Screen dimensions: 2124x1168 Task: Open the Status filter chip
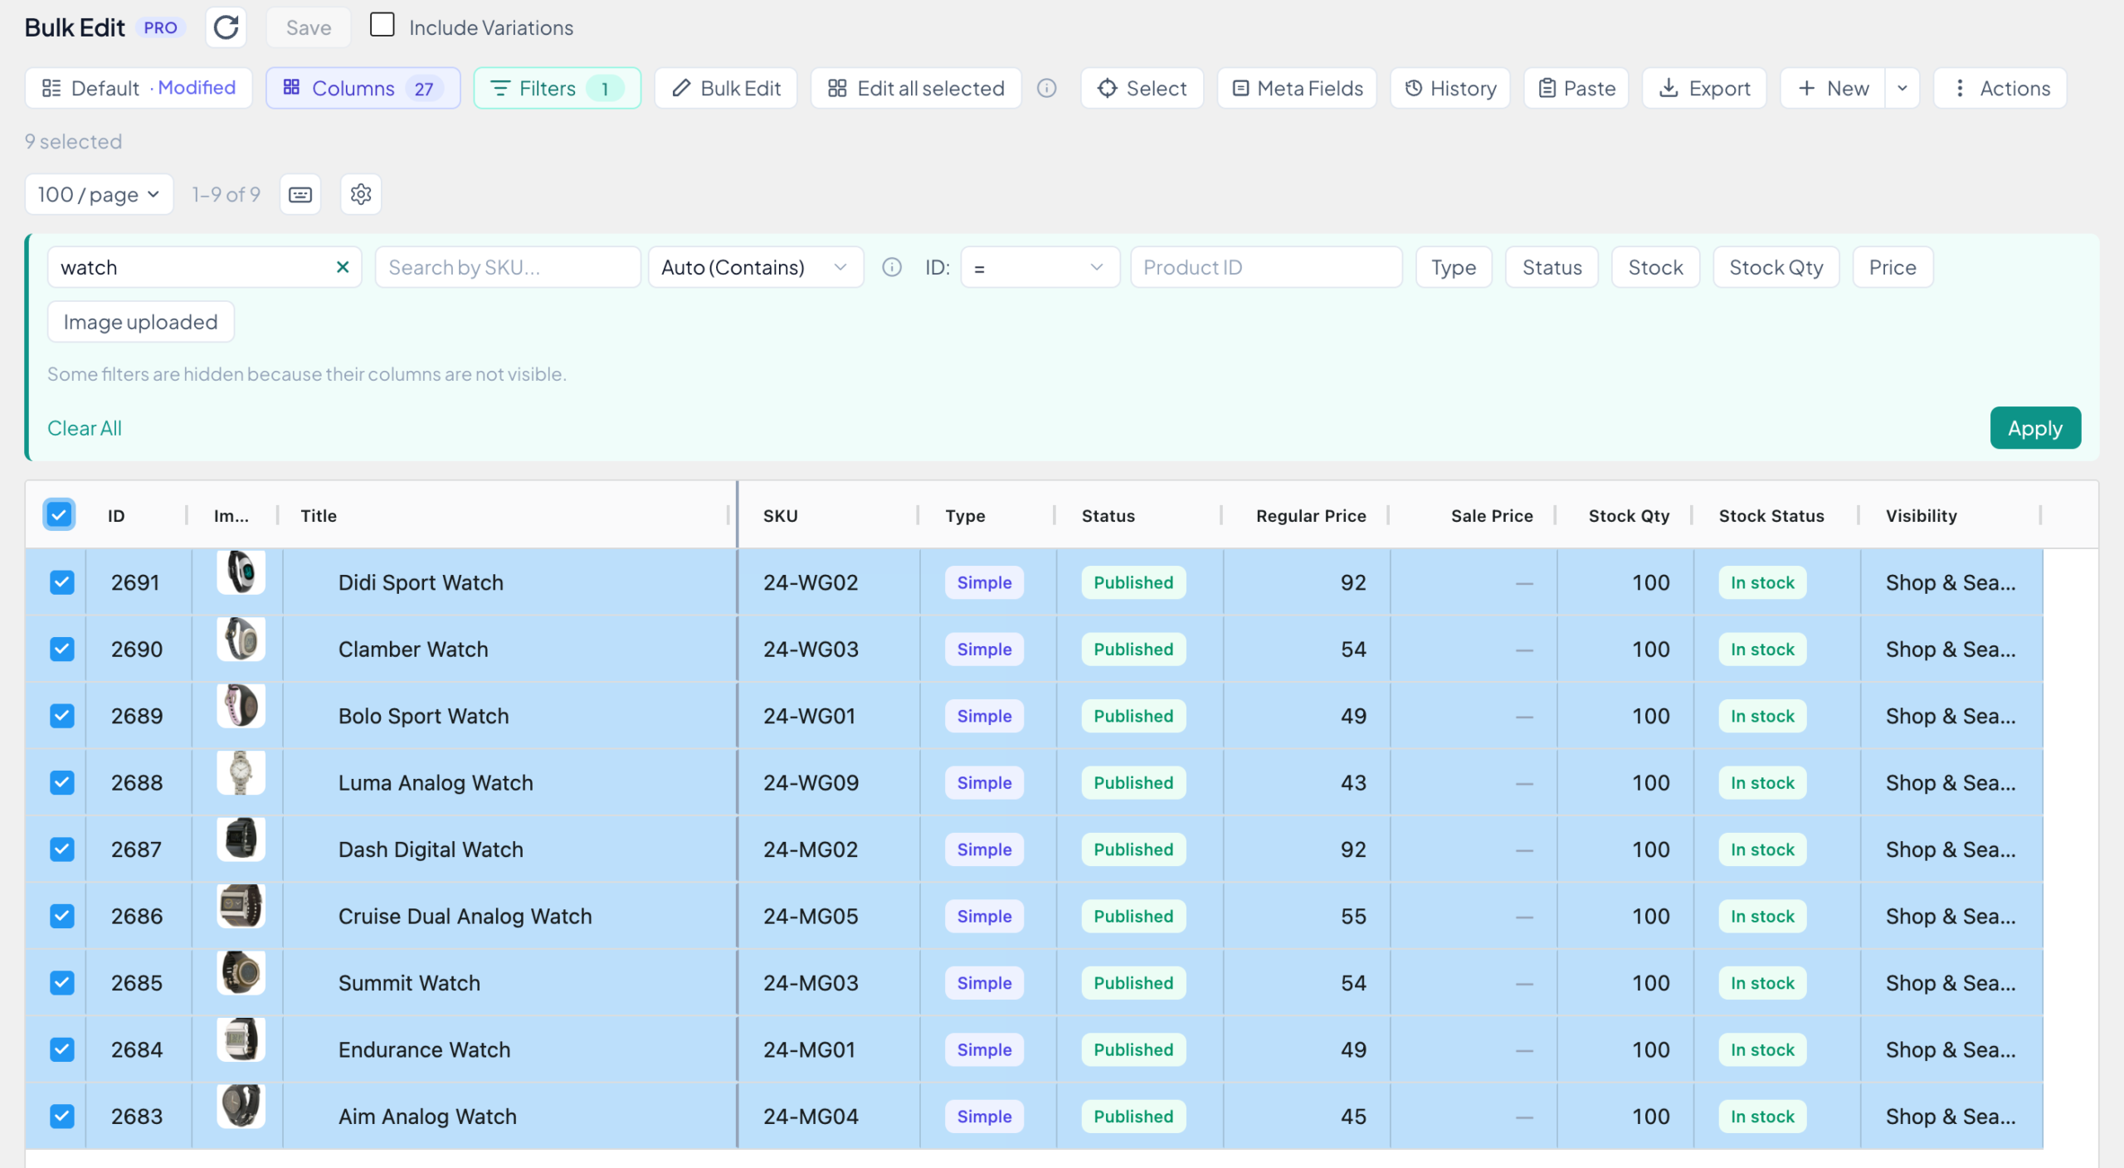(1552, 267)
